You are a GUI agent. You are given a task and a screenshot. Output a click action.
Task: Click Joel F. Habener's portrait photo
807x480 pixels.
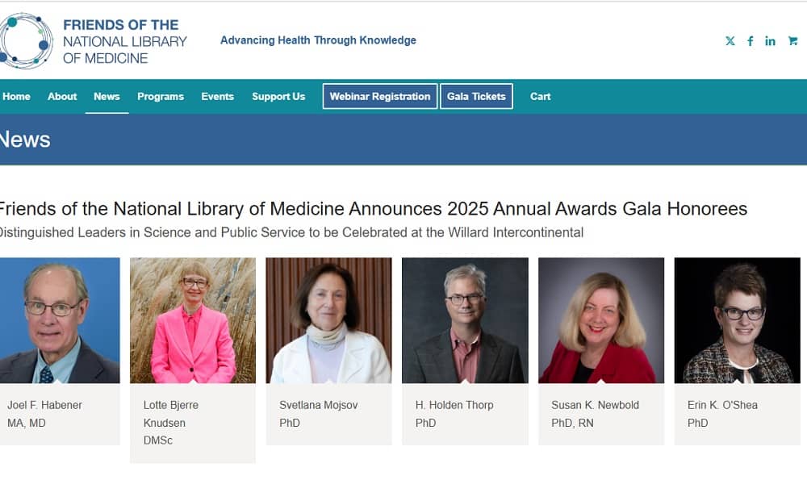58,320
